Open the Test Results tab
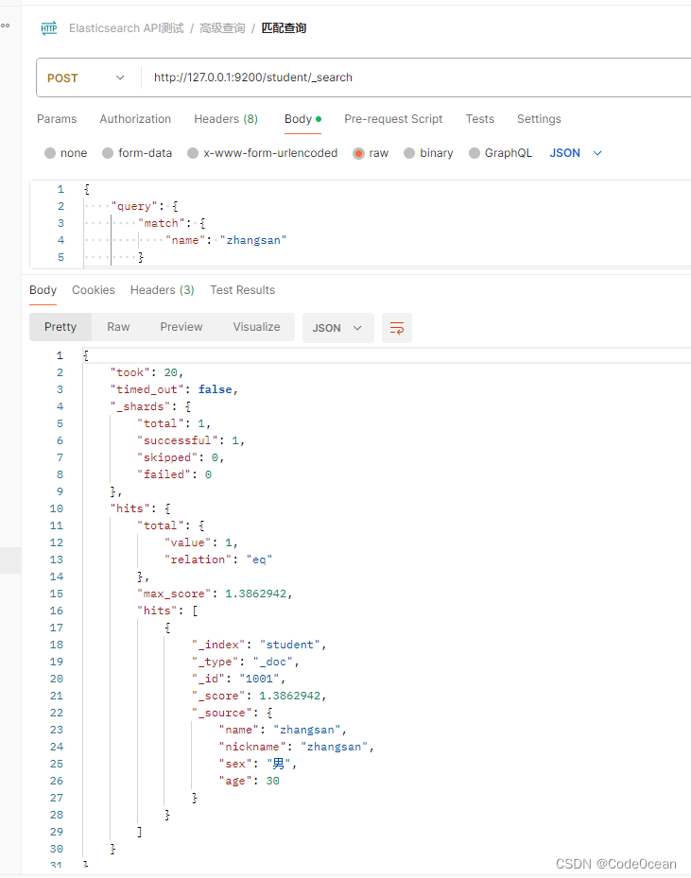The height and width of the screenshot is (878, 691). pyautogui.click(x=243, y=290)
